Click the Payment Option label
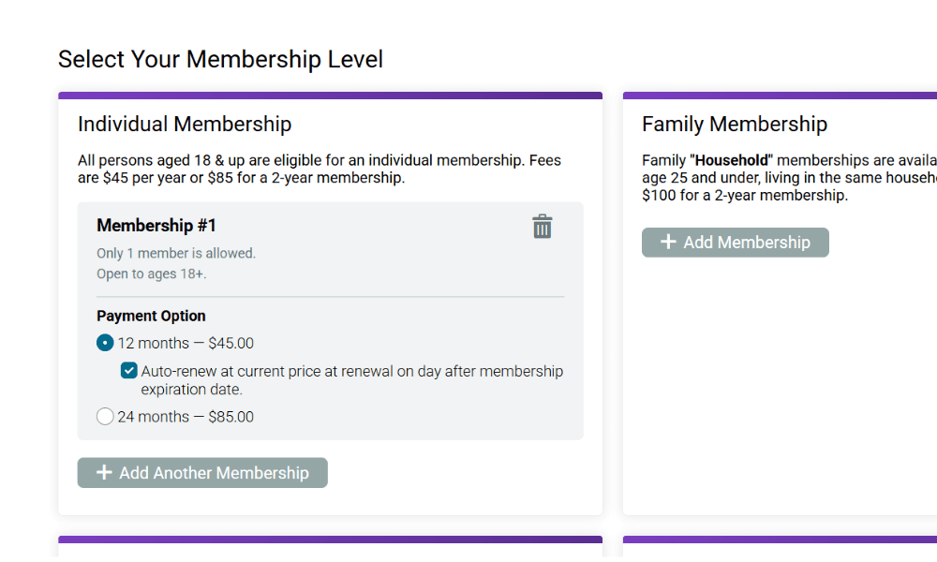This screenshot has width=937, height=562. (151, 316)
